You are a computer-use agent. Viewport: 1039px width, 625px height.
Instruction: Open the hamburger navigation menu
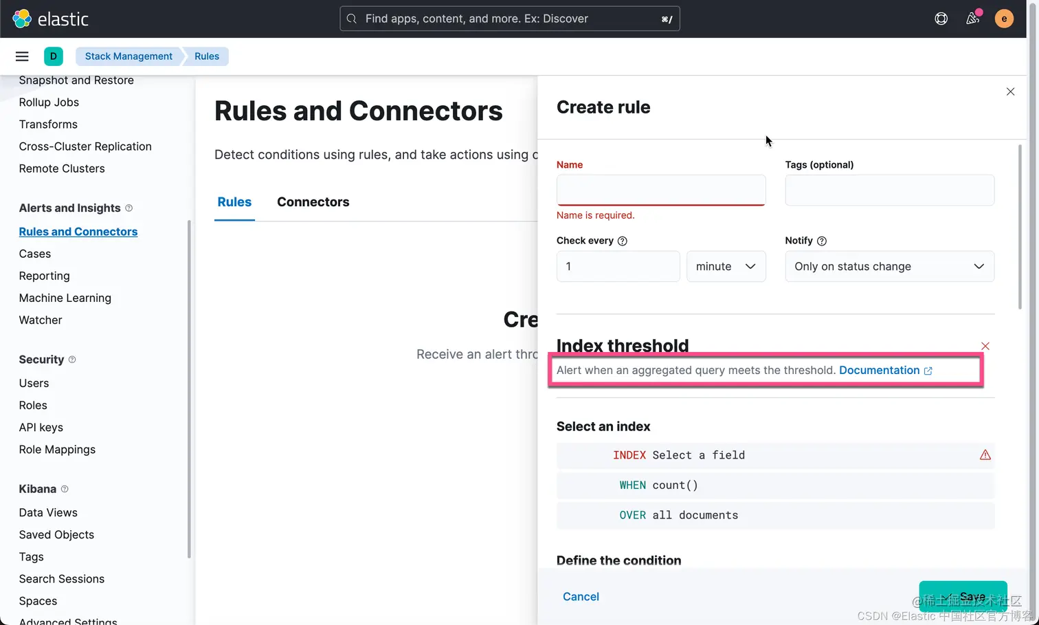(x=22, y=56)
